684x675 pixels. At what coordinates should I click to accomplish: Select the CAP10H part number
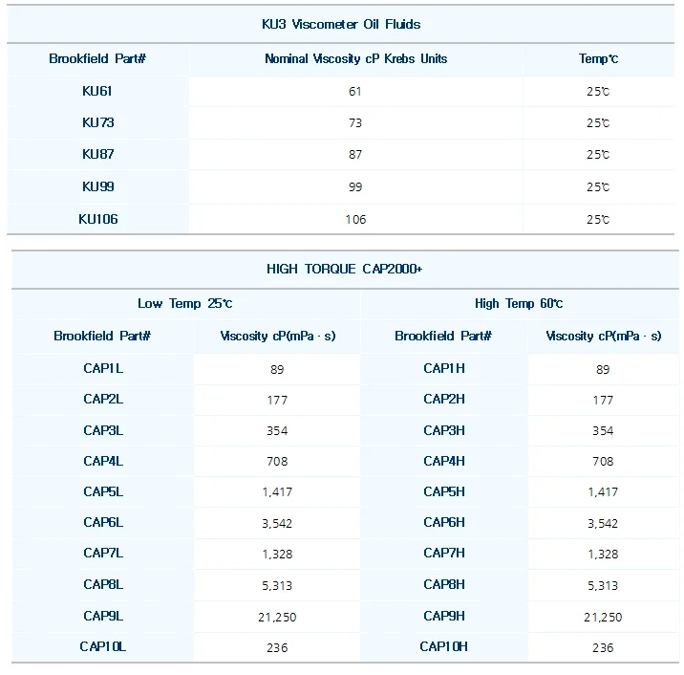tap(444, 647)
